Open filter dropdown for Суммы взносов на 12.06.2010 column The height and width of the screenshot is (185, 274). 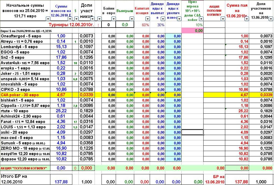tap(70, 19)
